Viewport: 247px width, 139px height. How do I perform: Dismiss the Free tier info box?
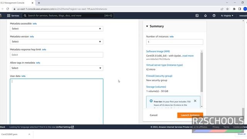(x=195, y=101)
